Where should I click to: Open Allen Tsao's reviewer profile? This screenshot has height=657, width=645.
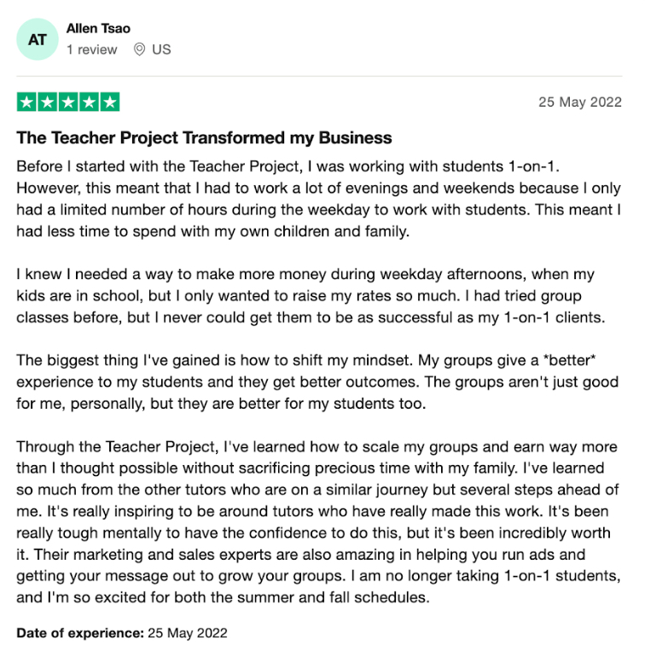pos(98,29)
